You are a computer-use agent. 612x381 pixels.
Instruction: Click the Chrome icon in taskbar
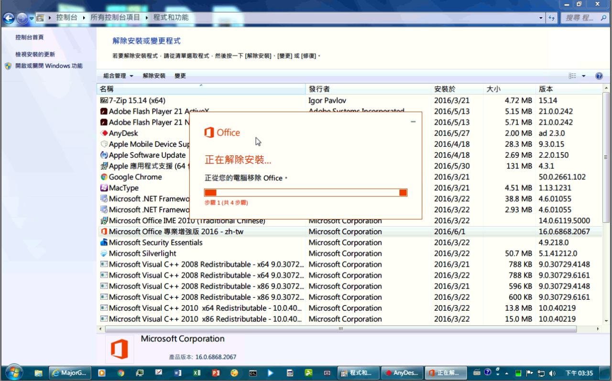point(121,373)
